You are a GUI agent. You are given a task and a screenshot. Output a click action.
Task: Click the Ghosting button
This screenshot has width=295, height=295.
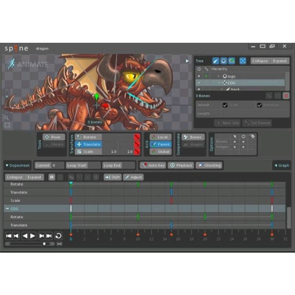click(209, 166)
